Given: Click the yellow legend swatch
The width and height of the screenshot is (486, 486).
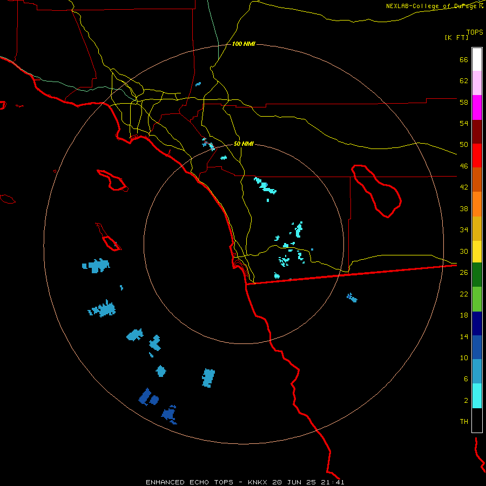Looking at the screenshot, I should pos(477,252).
